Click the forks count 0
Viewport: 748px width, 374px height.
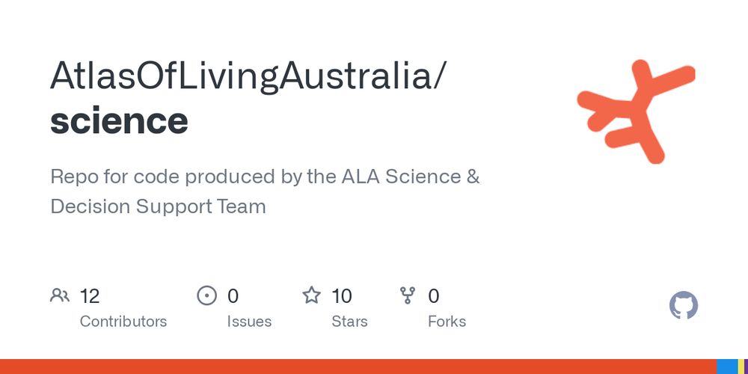(x=434, y=296)
